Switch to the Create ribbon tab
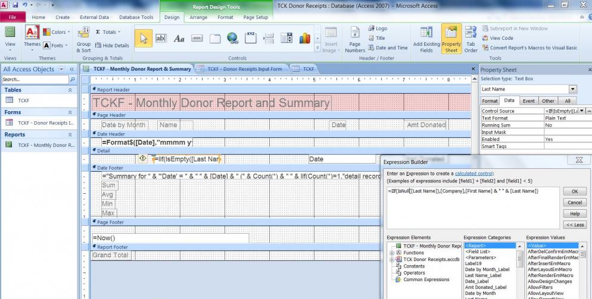 63,17
